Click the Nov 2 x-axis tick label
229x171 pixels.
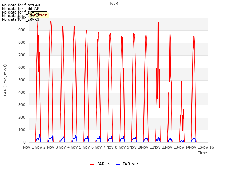(40, 147)
